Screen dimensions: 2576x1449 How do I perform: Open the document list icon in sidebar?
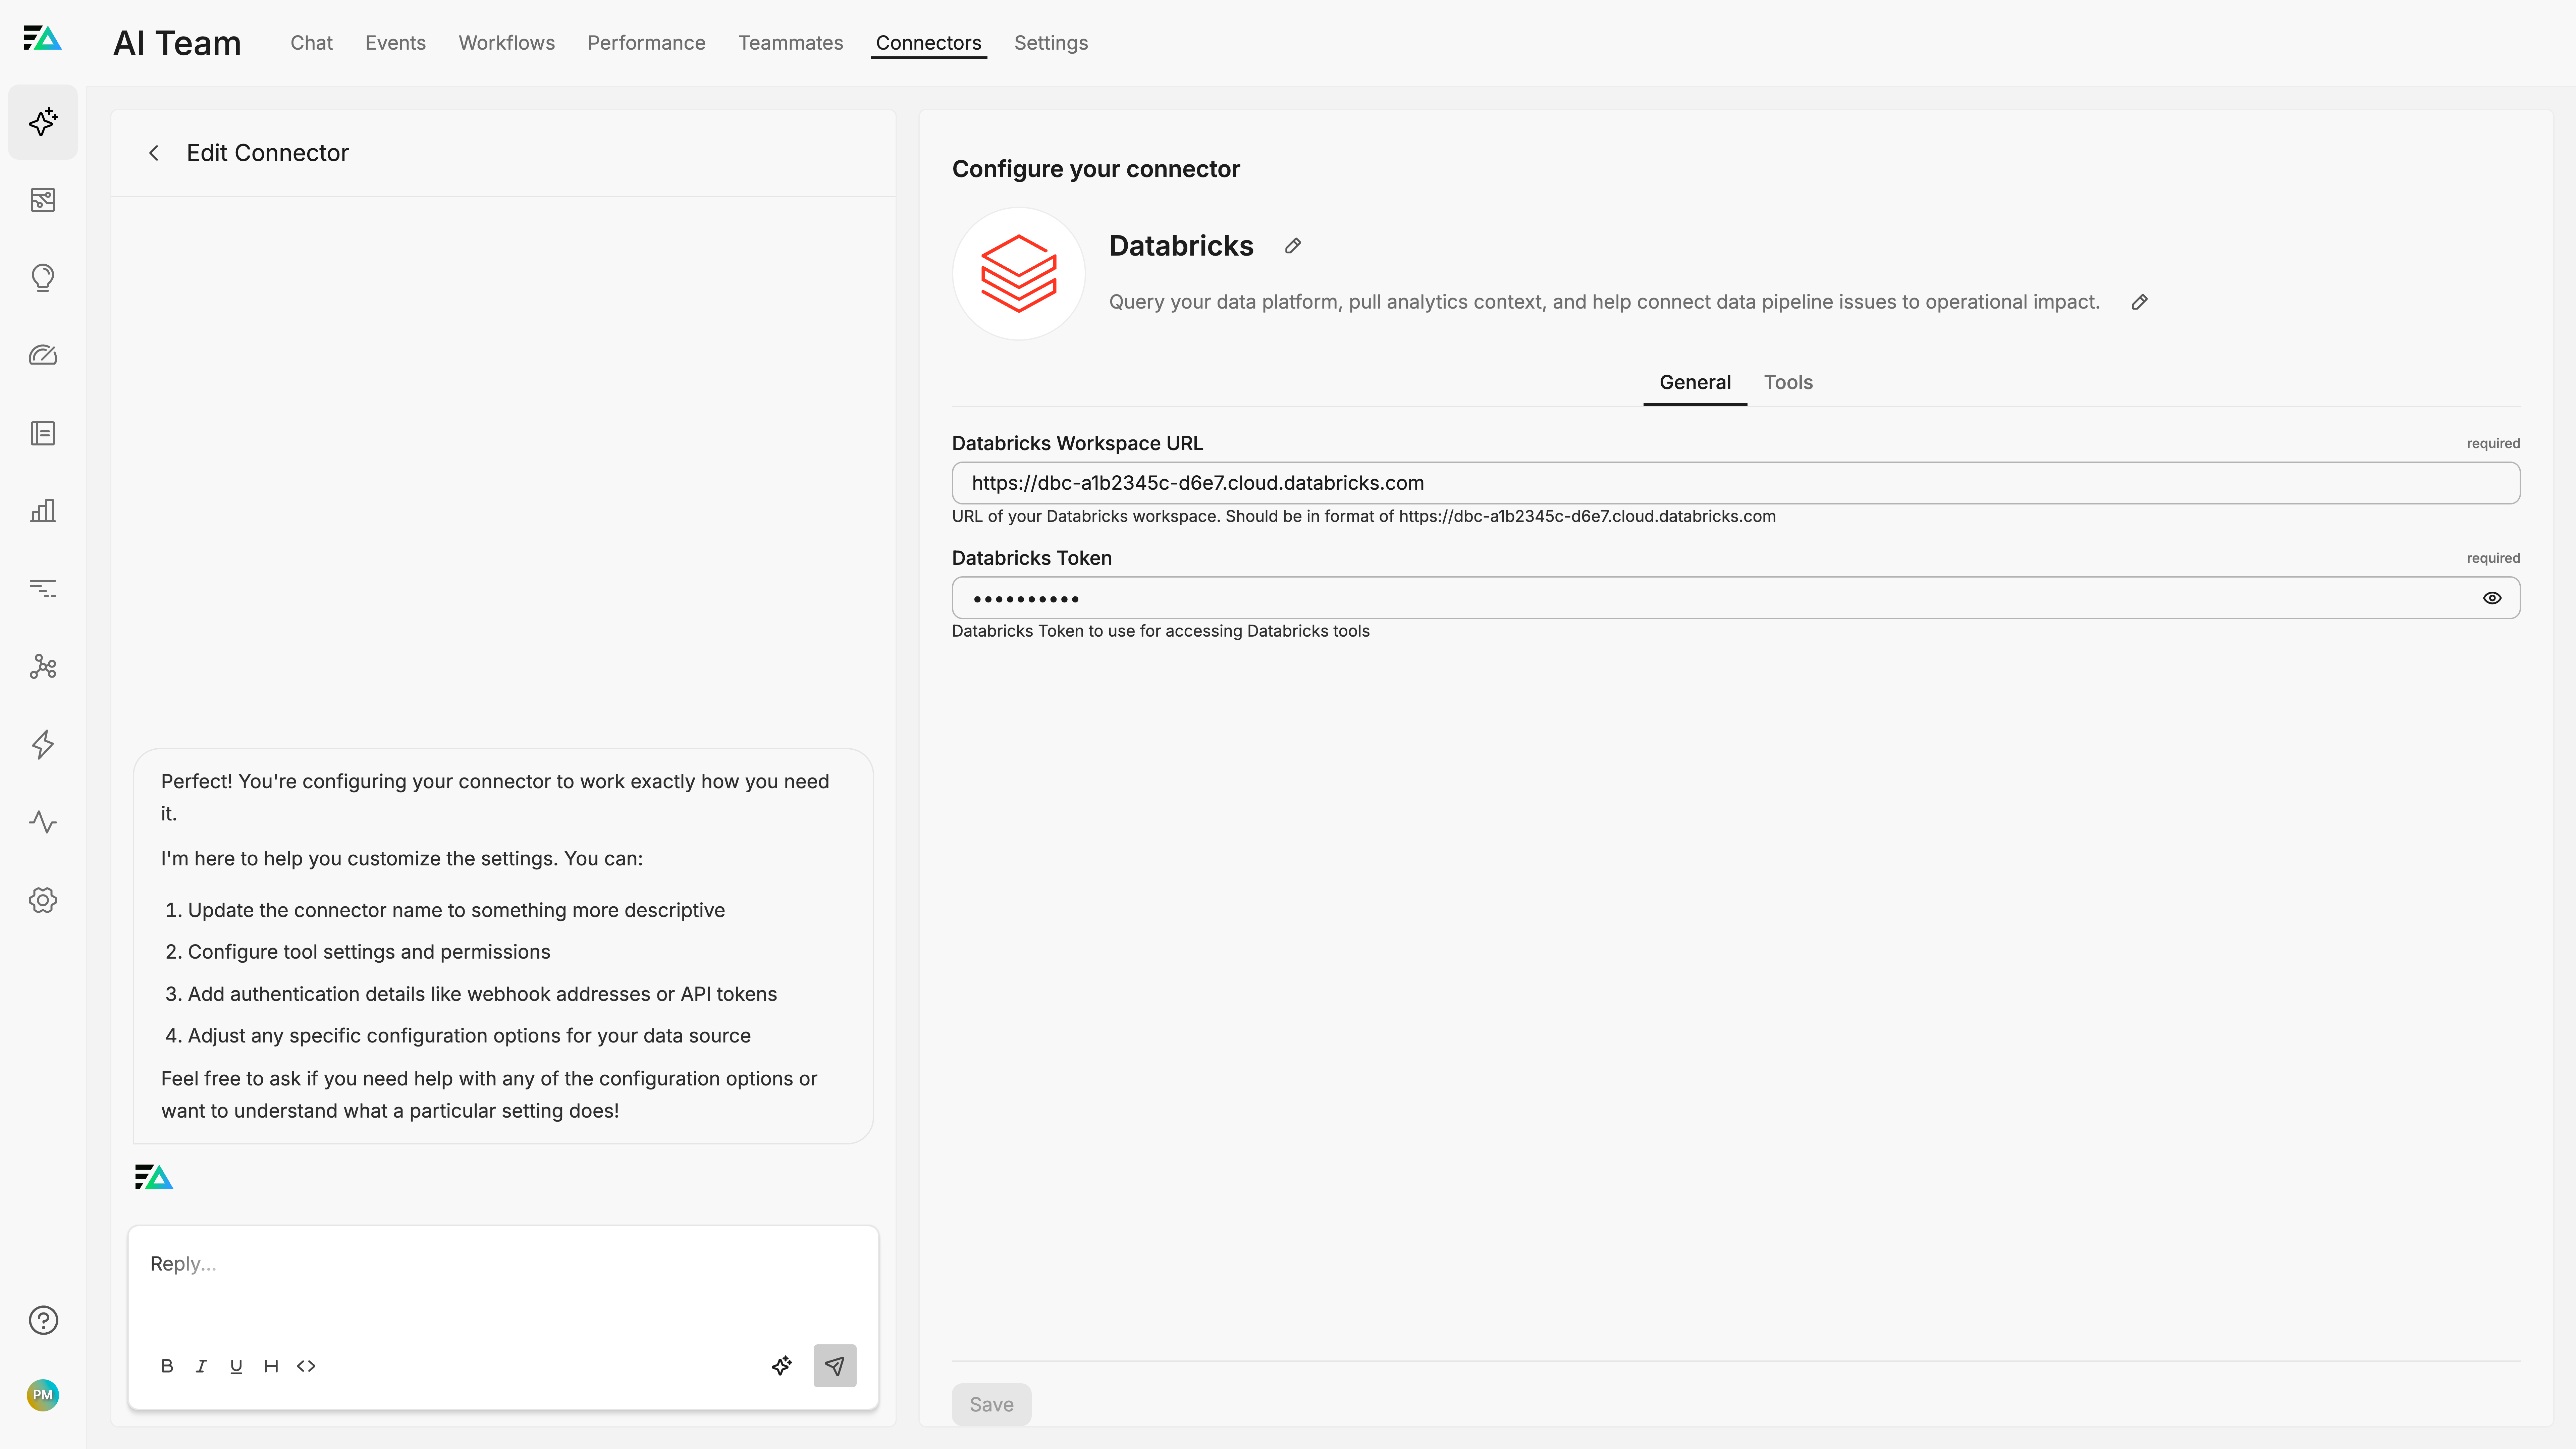click(43, 433)
